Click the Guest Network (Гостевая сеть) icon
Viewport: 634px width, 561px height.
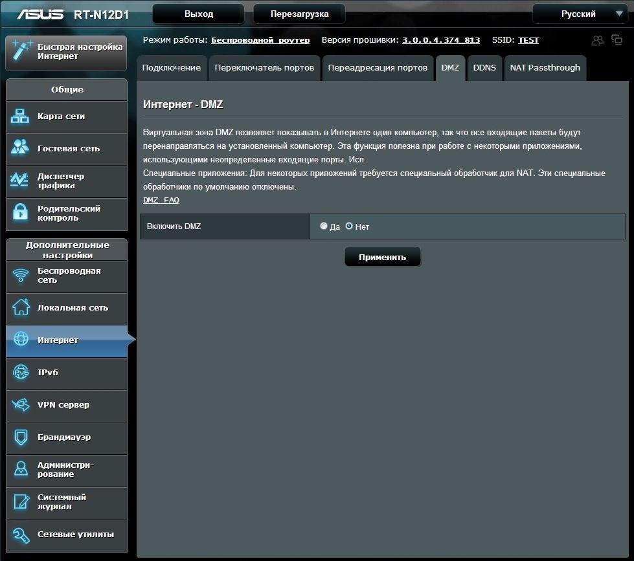[21, 148]
